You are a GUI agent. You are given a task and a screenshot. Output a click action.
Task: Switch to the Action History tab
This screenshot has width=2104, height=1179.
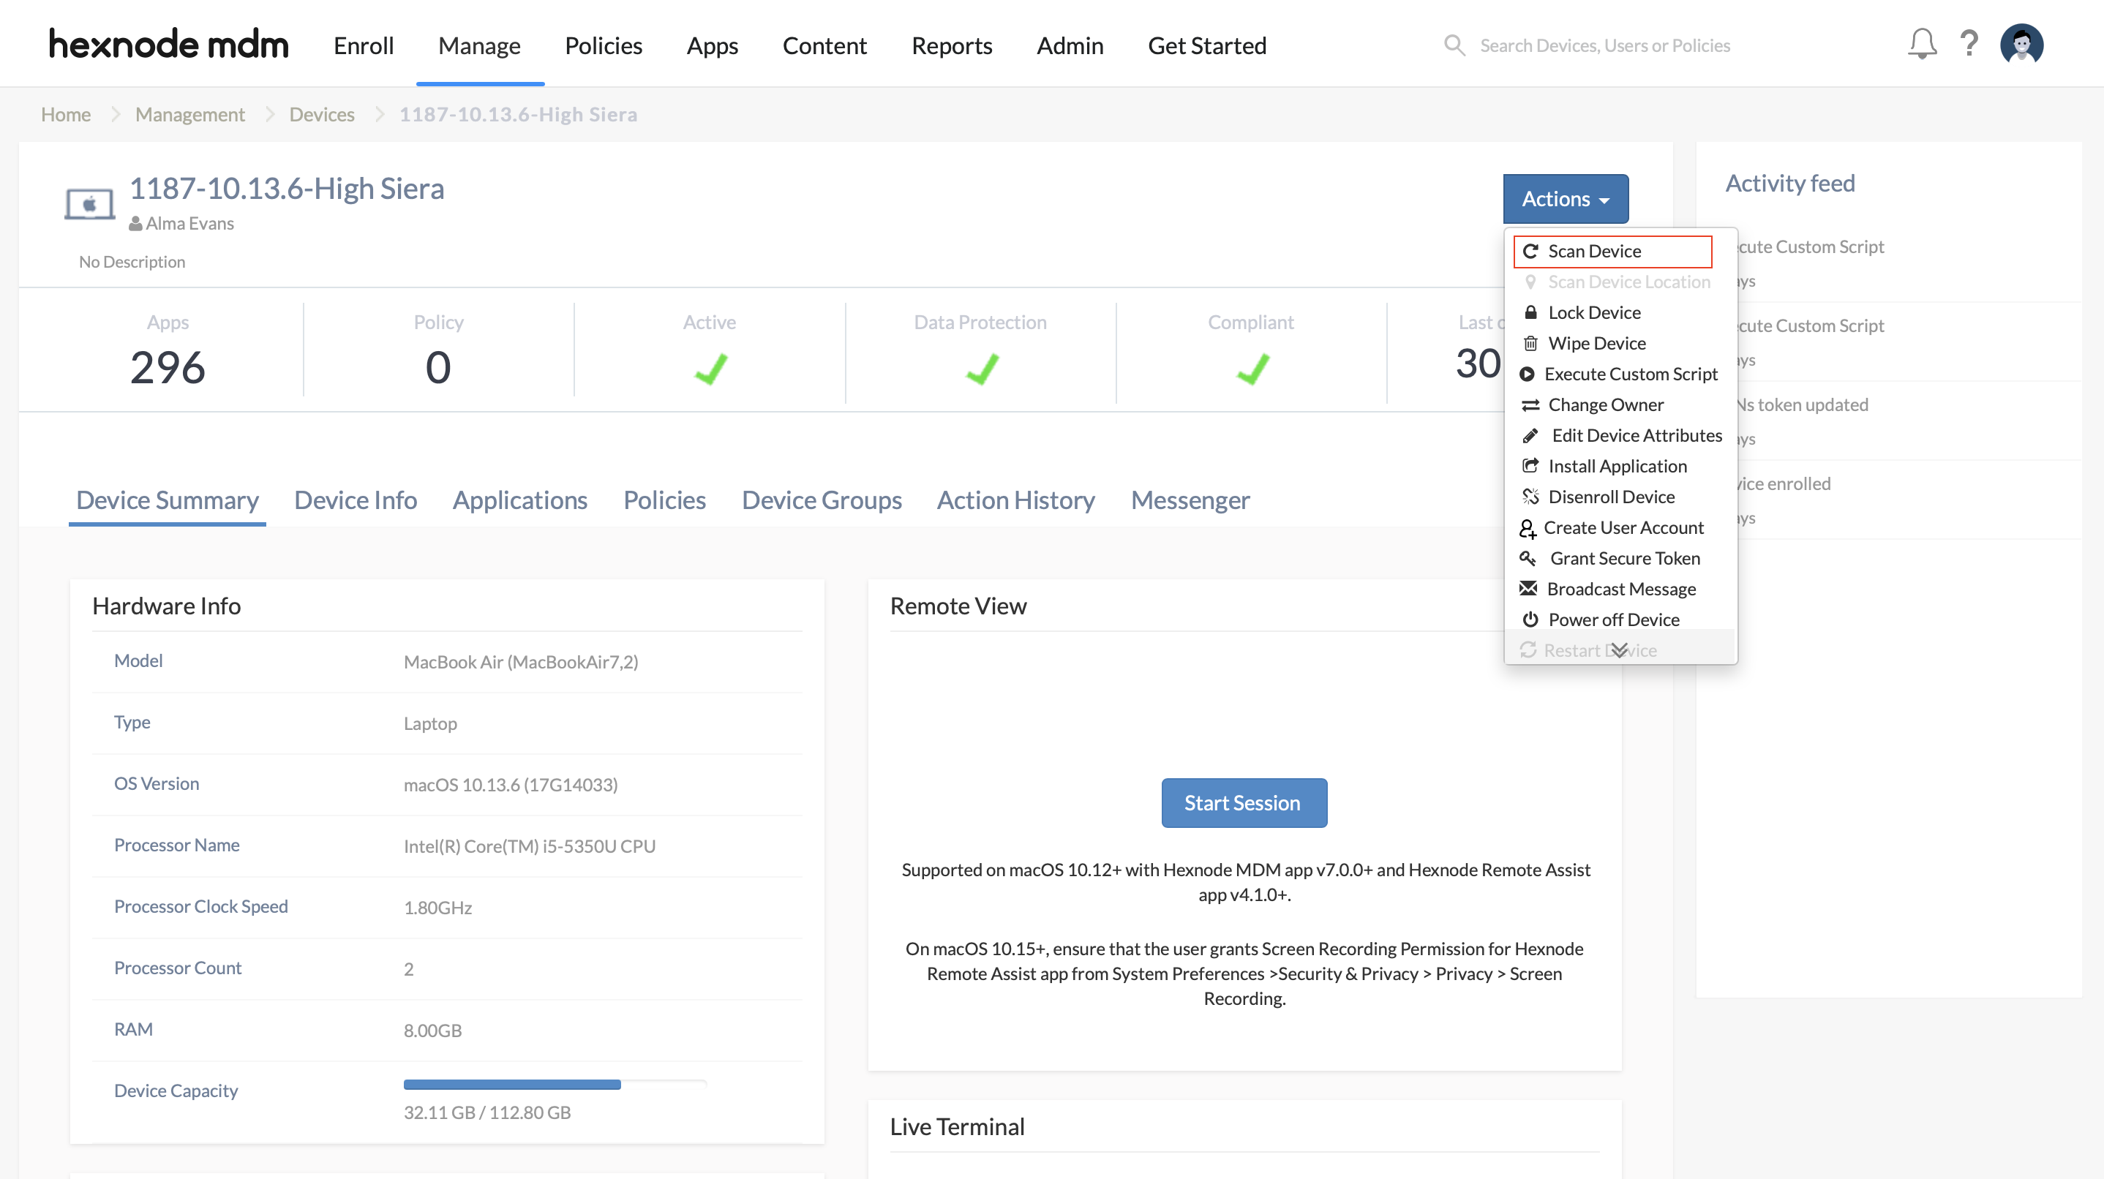coord(1016,500)
